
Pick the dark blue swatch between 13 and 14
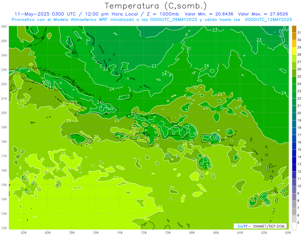tap(294, 160)
